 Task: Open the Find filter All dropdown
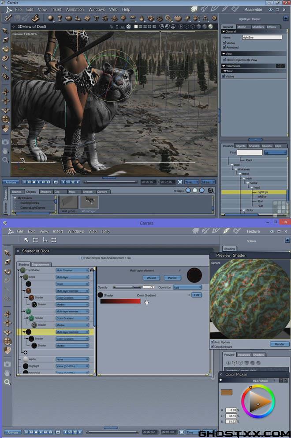coord(275,152)
